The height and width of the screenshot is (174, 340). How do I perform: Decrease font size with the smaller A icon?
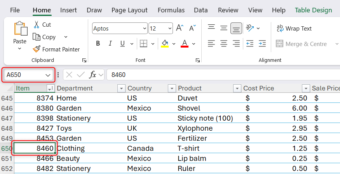[192, 28]
